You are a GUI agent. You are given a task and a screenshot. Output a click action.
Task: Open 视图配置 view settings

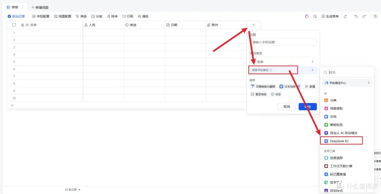[x=63, y=16]
